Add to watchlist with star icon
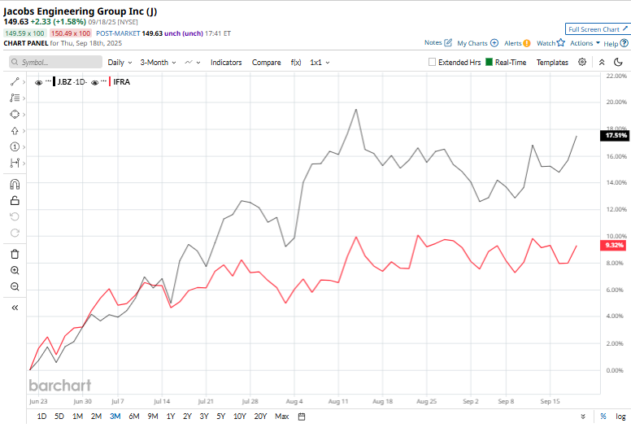The height and width of the screenshot is (432, 631). coord(560,42)
